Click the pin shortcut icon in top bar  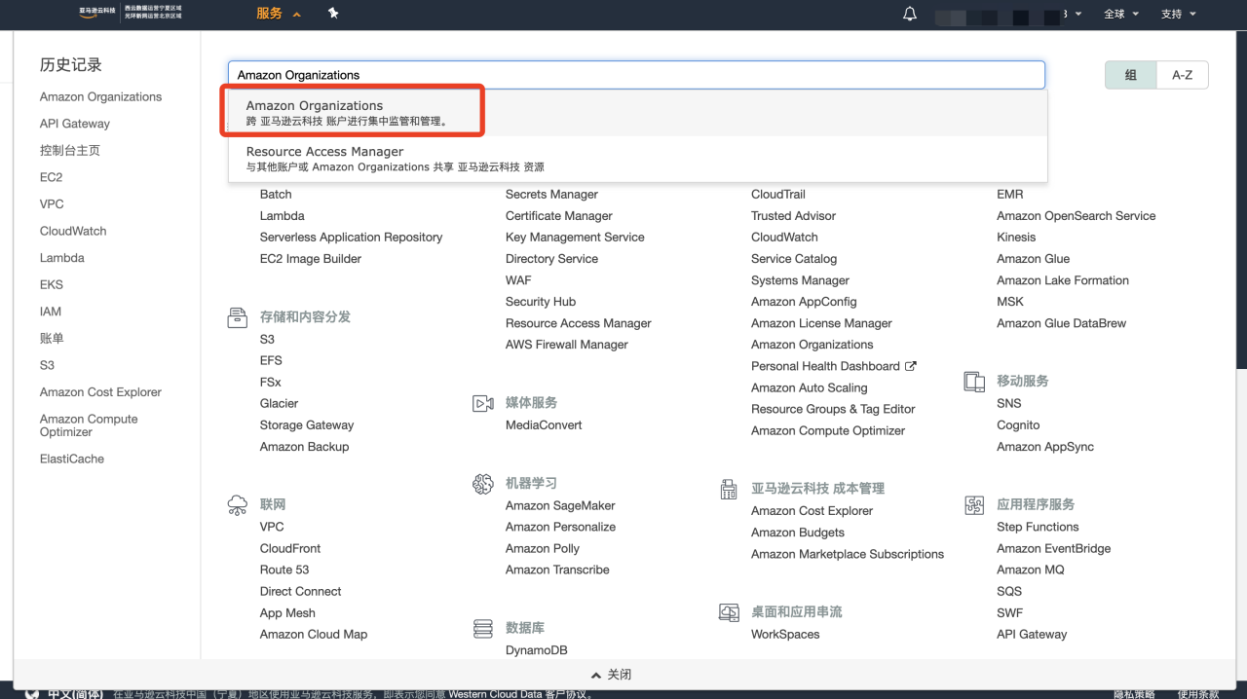pos(333,14)
